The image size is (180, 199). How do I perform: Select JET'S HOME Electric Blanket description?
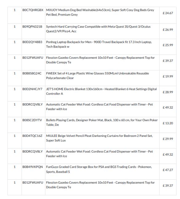pyautogui.click(x=101, y=91)
